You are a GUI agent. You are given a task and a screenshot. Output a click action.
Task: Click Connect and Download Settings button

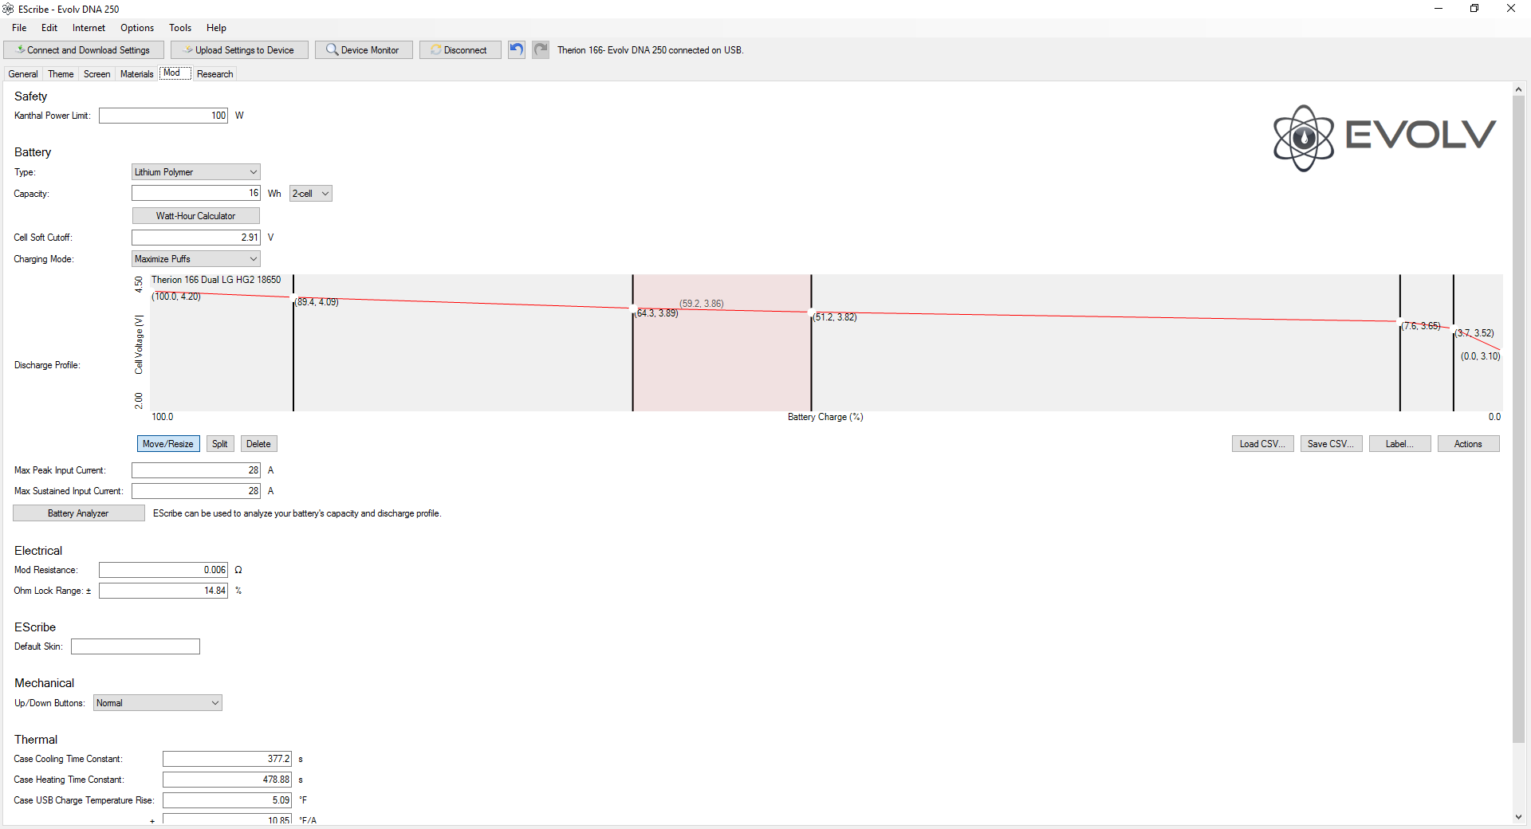pyautogui.click(x=84, y=49)
